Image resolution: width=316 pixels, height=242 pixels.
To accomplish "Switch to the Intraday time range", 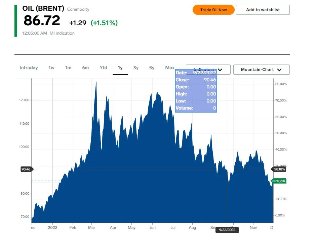I will point(29,68).
